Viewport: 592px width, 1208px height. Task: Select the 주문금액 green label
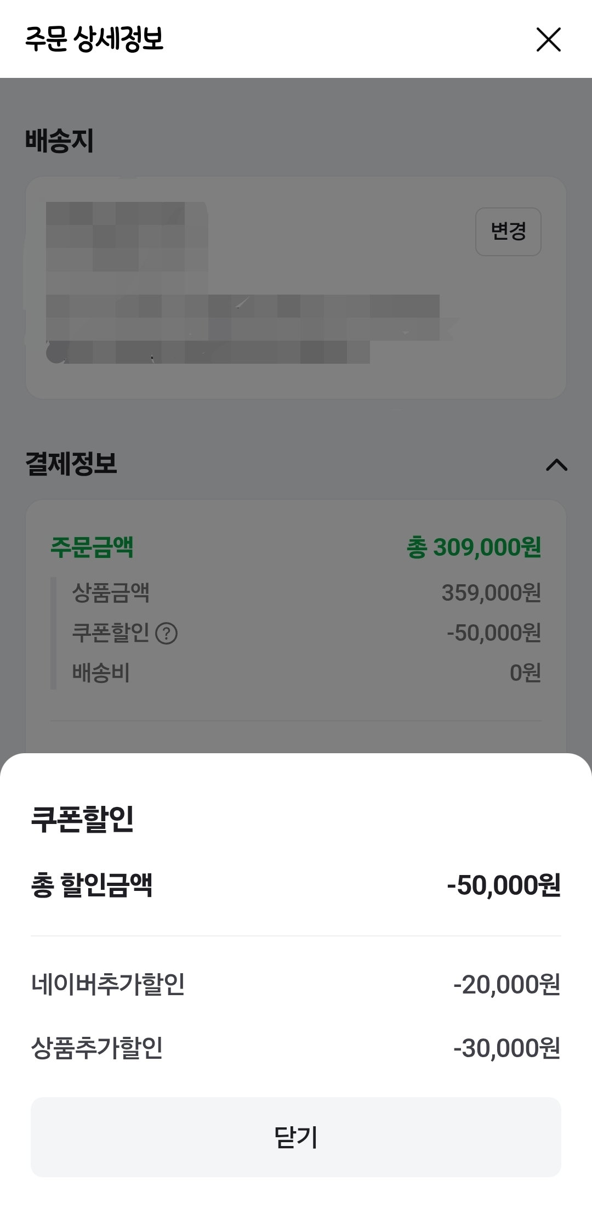click(92, 547)
